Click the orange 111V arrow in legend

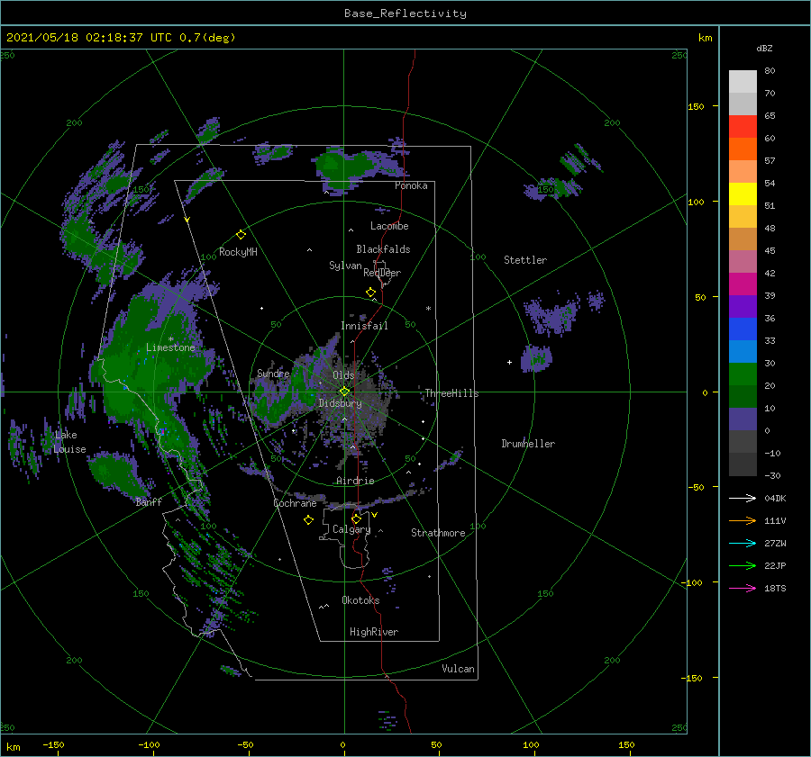[x=743, y=521]
